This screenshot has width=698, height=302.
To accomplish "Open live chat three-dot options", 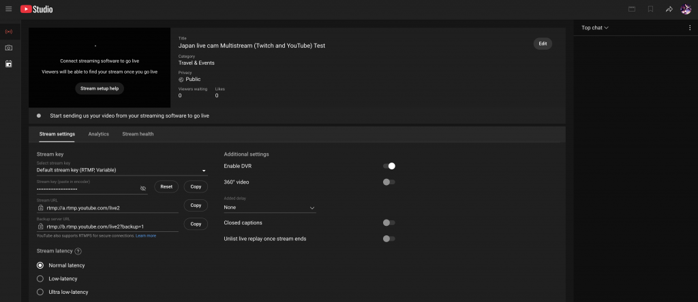I will coord(690,28).
